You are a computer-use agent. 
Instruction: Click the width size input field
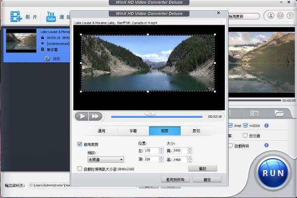coord(180,150)
